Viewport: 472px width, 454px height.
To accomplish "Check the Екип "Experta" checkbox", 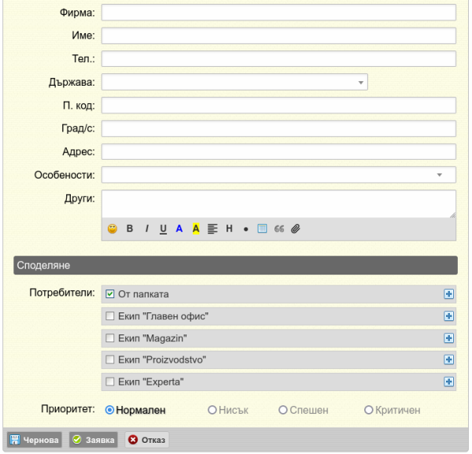I will 110,382.
